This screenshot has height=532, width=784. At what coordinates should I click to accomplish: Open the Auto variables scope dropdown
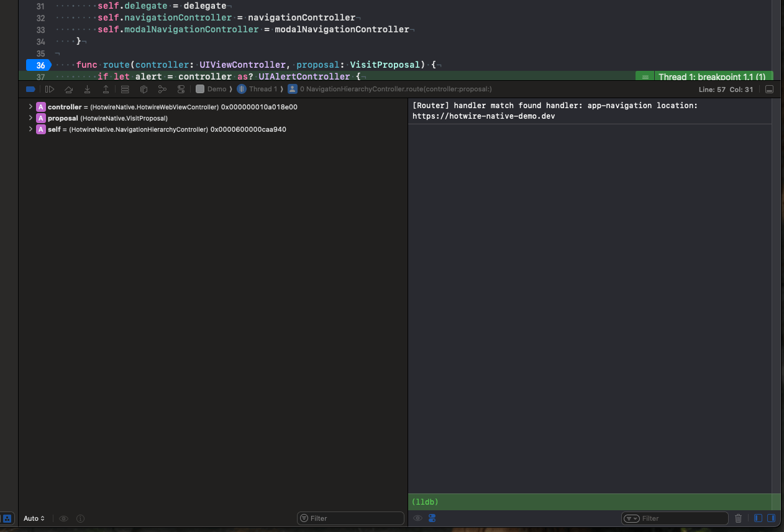34,518
